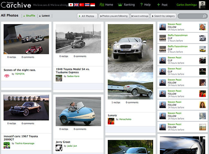The width and height of the screenshot is (209, 154).
Task: Open the Sadao Karo author link
Action: click(73, 76)
